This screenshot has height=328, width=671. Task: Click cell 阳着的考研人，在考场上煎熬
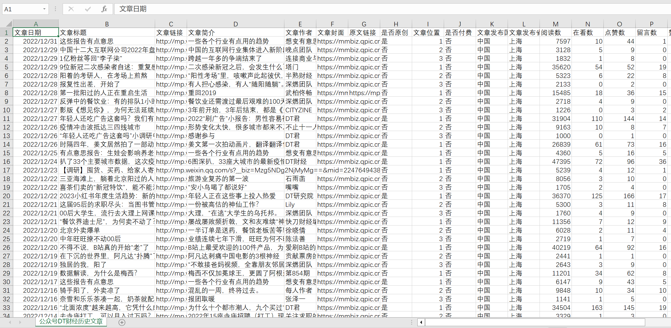coord(107,75)
